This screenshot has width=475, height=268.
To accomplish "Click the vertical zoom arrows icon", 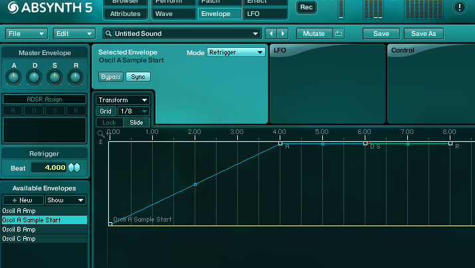I will coord(100,142).
